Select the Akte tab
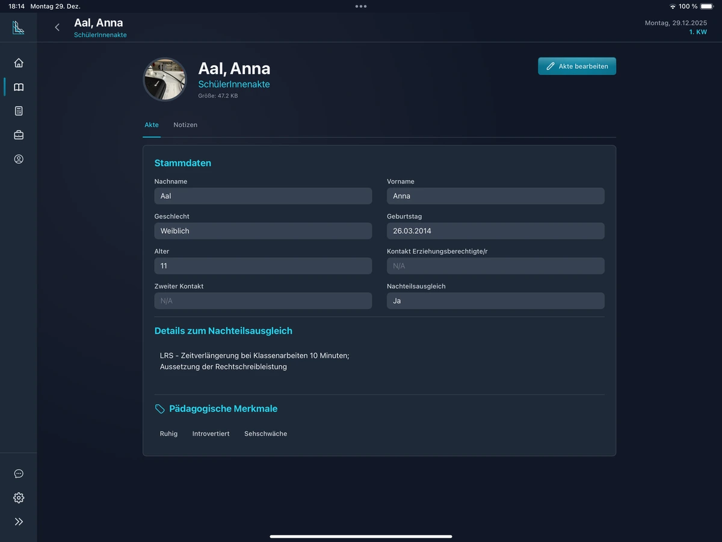722x542 pixels. [152, 125]
